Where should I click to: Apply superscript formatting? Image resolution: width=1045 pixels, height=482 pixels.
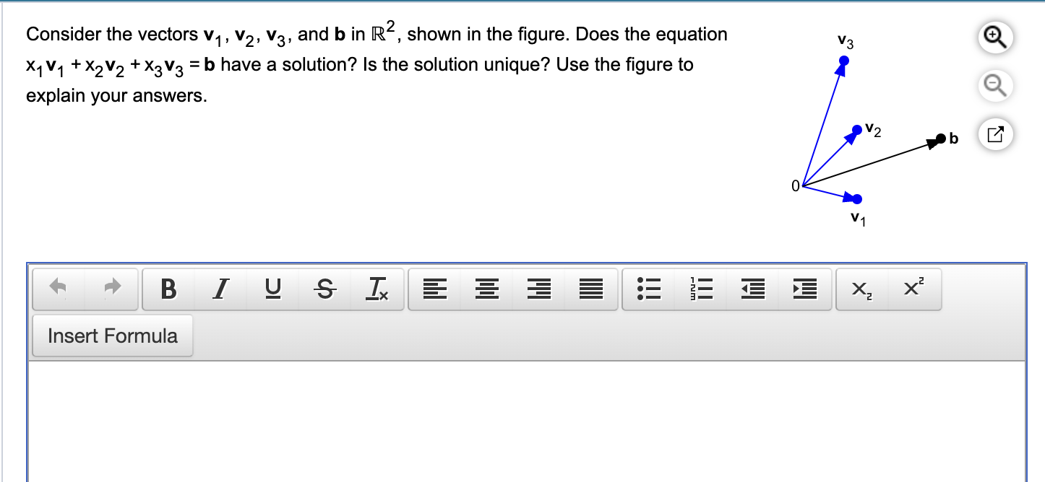[x=912, y=289]
